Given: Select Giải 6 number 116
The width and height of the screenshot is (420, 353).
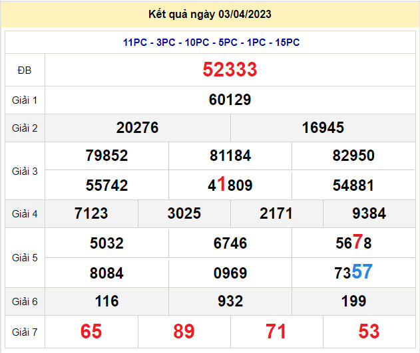Looking at the screenshot, I should (x=107, y=301).
